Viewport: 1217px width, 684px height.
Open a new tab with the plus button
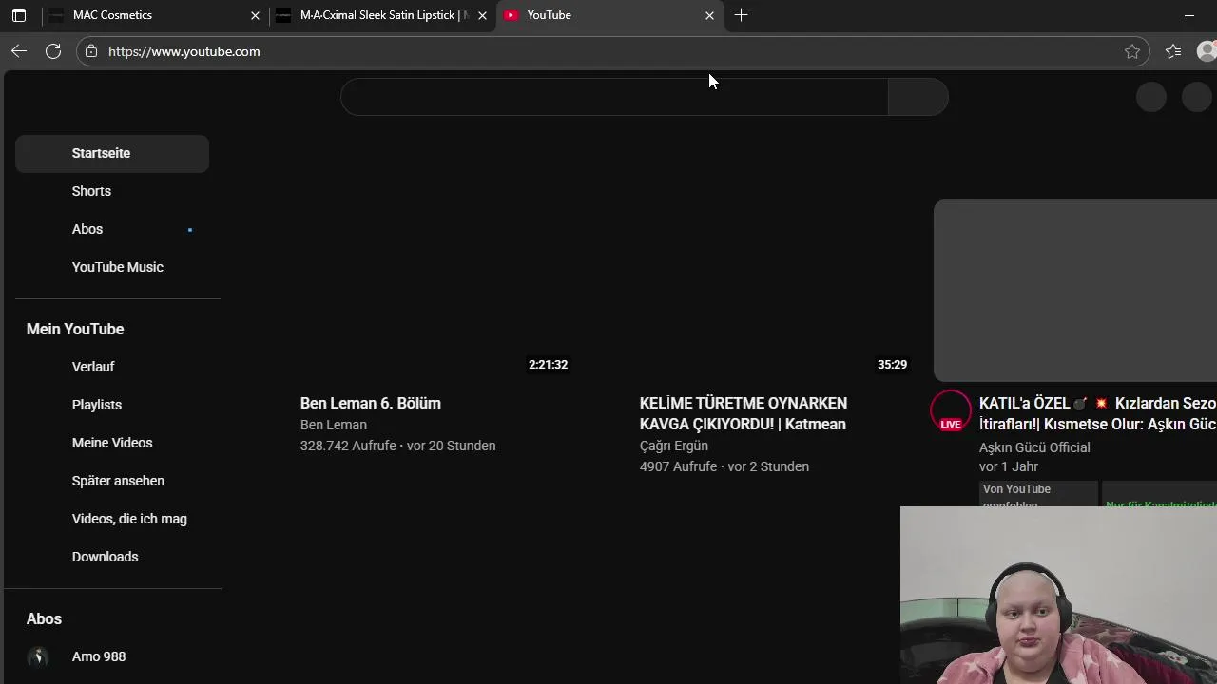pyautogui.click(x=741, y=15)
